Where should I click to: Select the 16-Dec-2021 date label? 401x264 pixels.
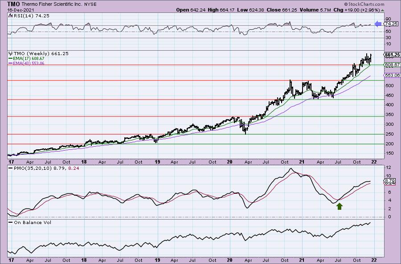20,10
